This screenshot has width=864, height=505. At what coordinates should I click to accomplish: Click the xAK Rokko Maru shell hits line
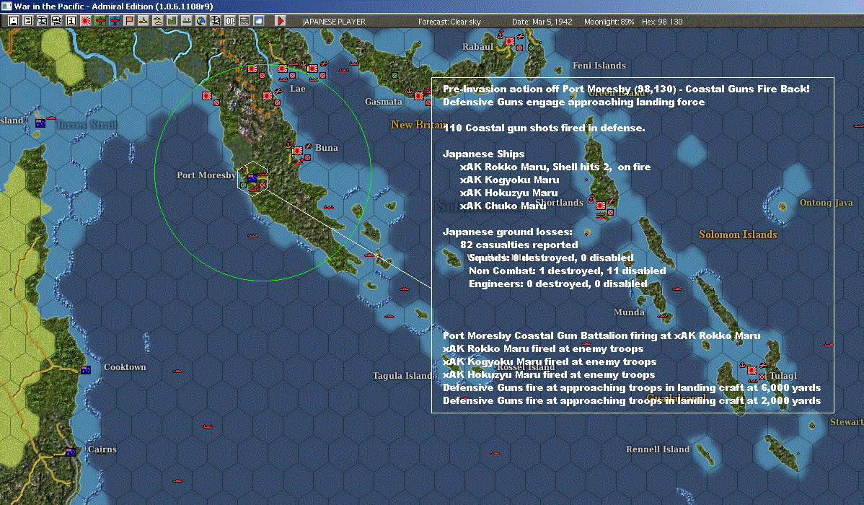[555, 167]
